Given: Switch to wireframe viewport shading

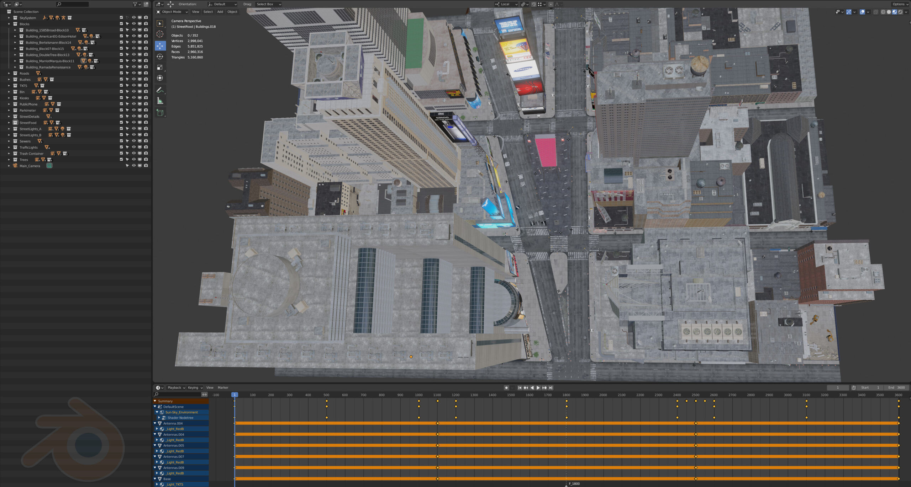Looking at the screenshot, I should [x=883, y=12].
